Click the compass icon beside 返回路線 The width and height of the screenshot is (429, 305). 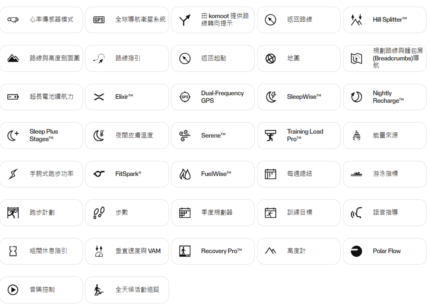click(x=271, y=20)
